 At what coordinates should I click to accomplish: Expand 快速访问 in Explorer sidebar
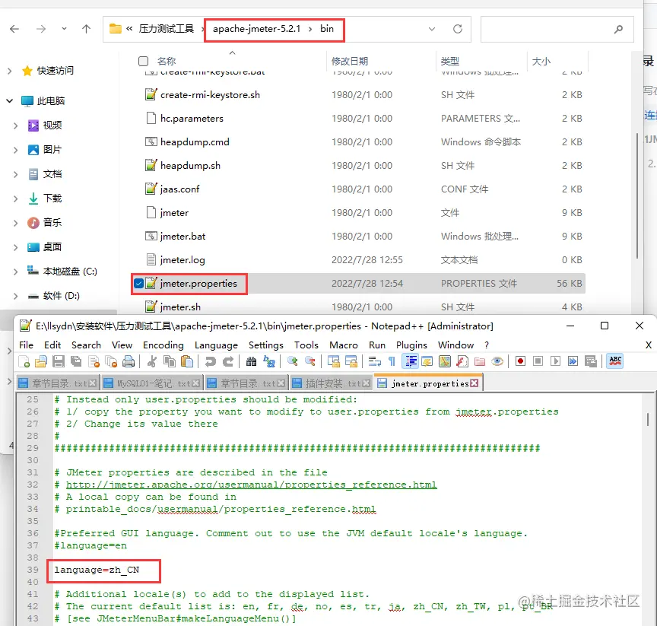pos(9,71)
